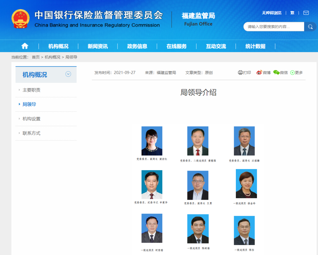Go to 首页 in the breadcrumb

(x=36, y=57)
